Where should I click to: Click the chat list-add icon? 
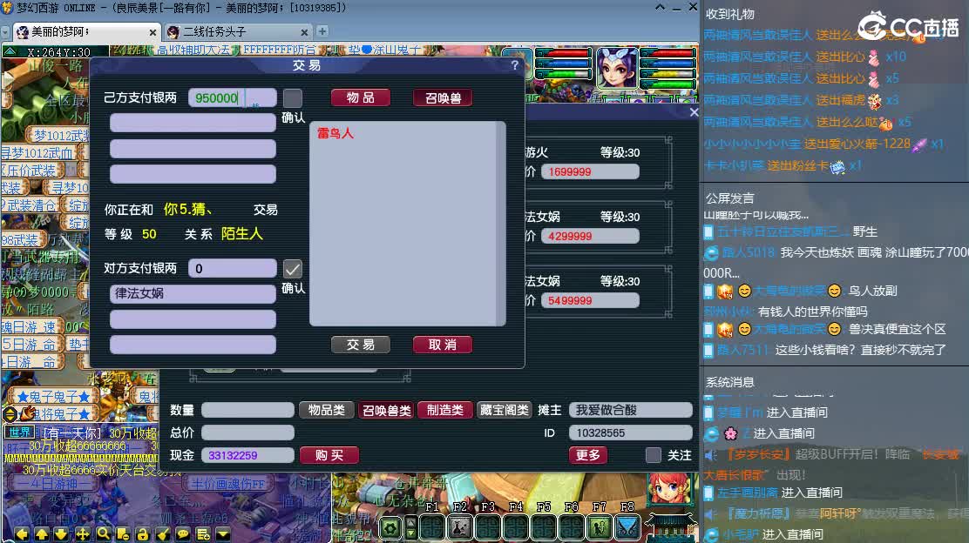[203, 534]
